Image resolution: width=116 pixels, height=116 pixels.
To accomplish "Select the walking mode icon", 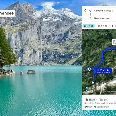I will click(x=112, y=26).
